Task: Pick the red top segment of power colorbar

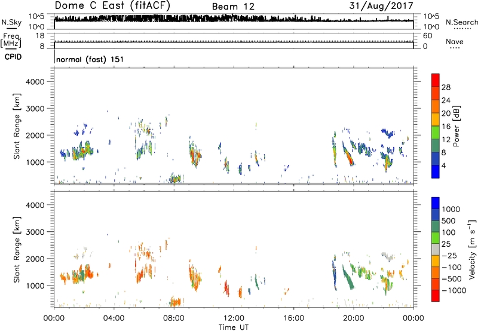Action: 436,81
